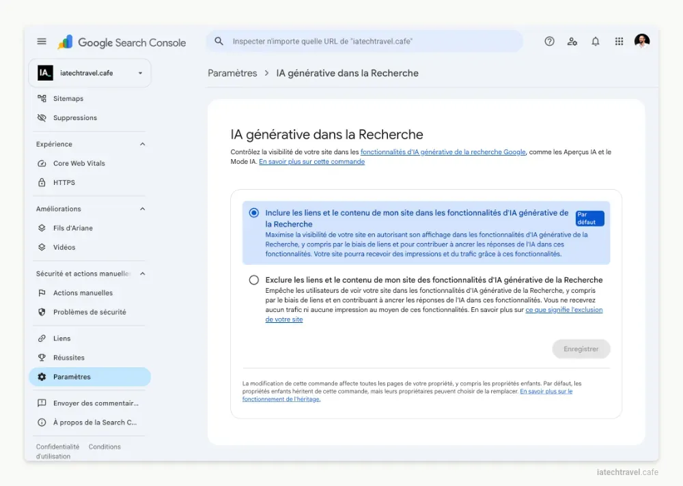
Task: Click the Expérience section heading
Action: [54, 144]
